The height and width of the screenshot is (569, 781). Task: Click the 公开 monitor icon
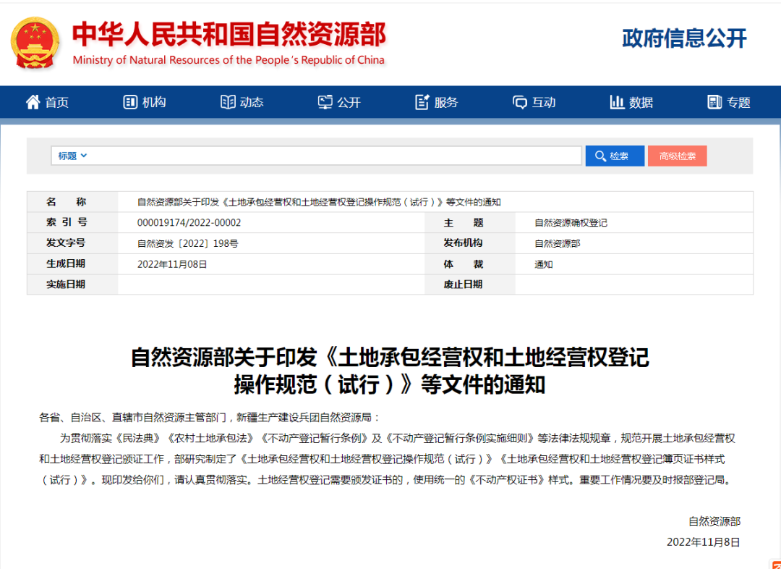[327, 101]
